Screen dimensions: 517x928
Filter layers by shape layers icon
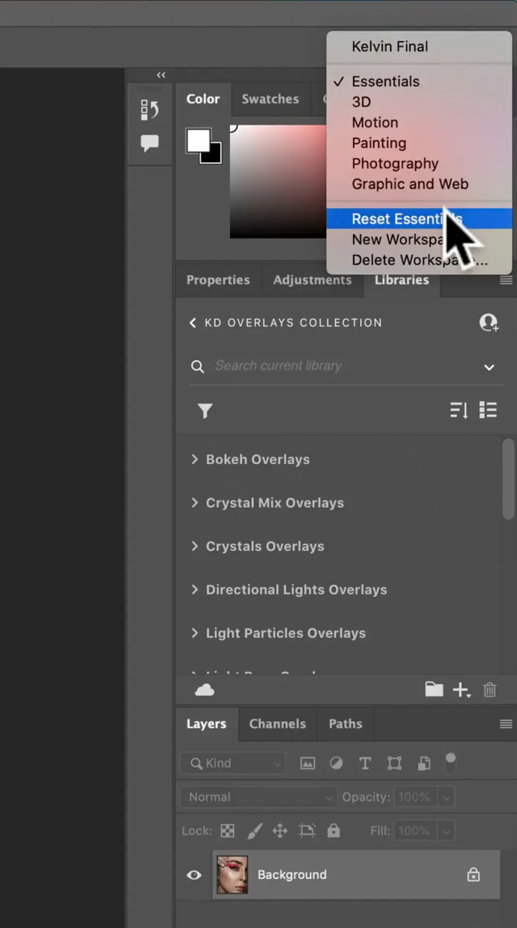click(x=395, y=763)
